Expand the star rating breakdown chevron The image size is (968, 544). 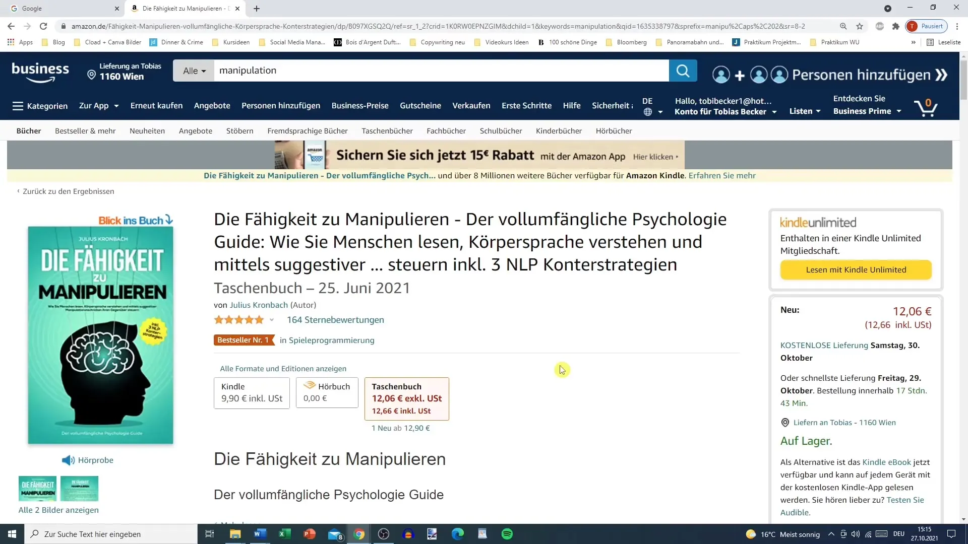[272, 320]
